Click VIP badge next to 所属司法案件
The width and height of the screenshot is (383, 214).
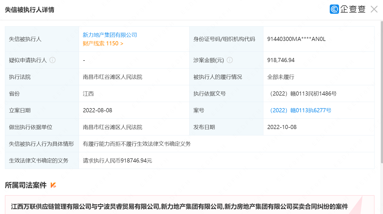(53, 185)
